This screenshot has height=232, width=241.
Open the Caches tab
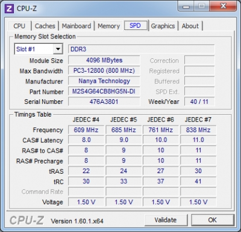(45, 26)
